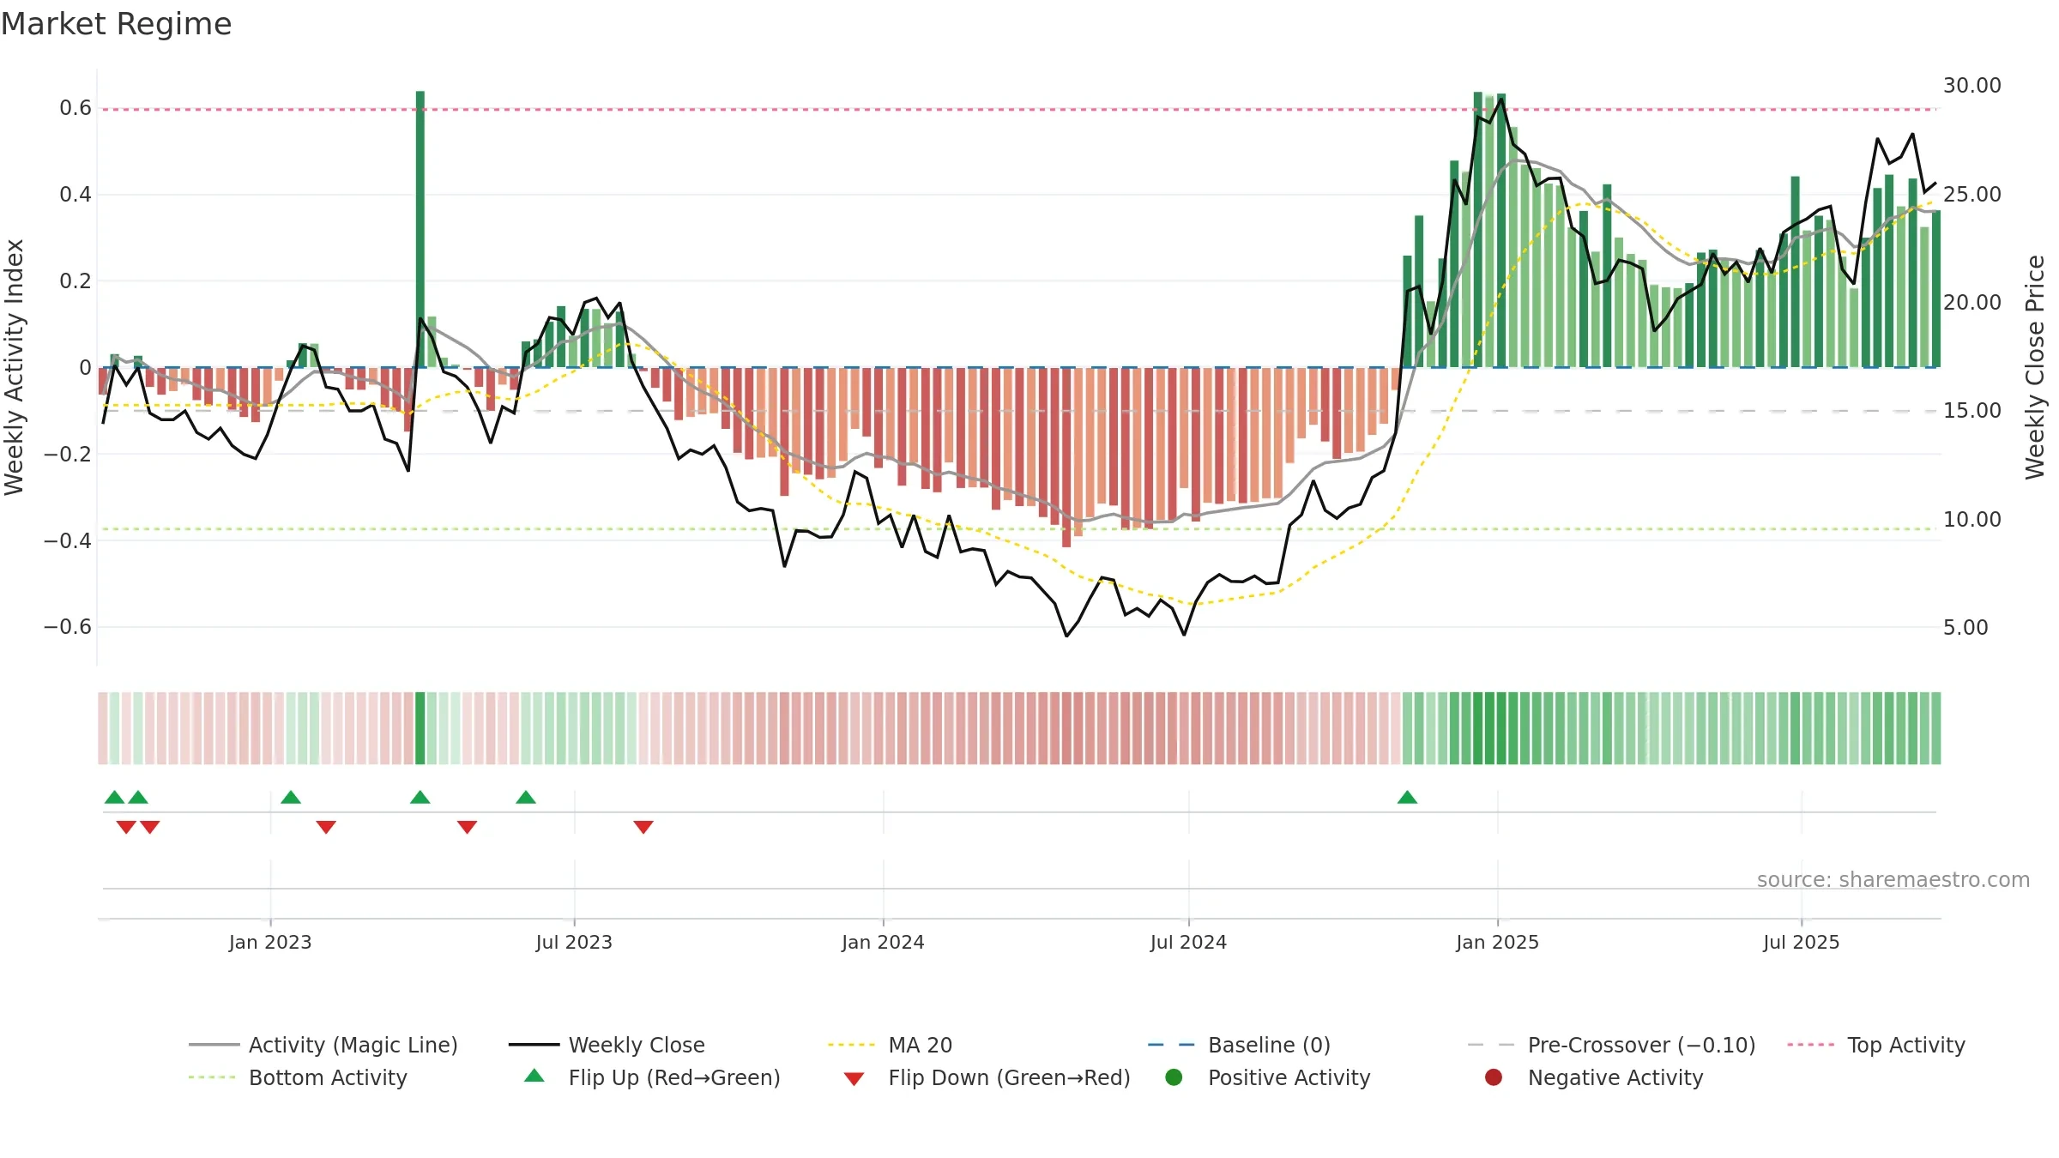This screenshot has height=1158, width=2059.
Task: Click the Jul 2025 x-axis label
Action: (1802, 943)
